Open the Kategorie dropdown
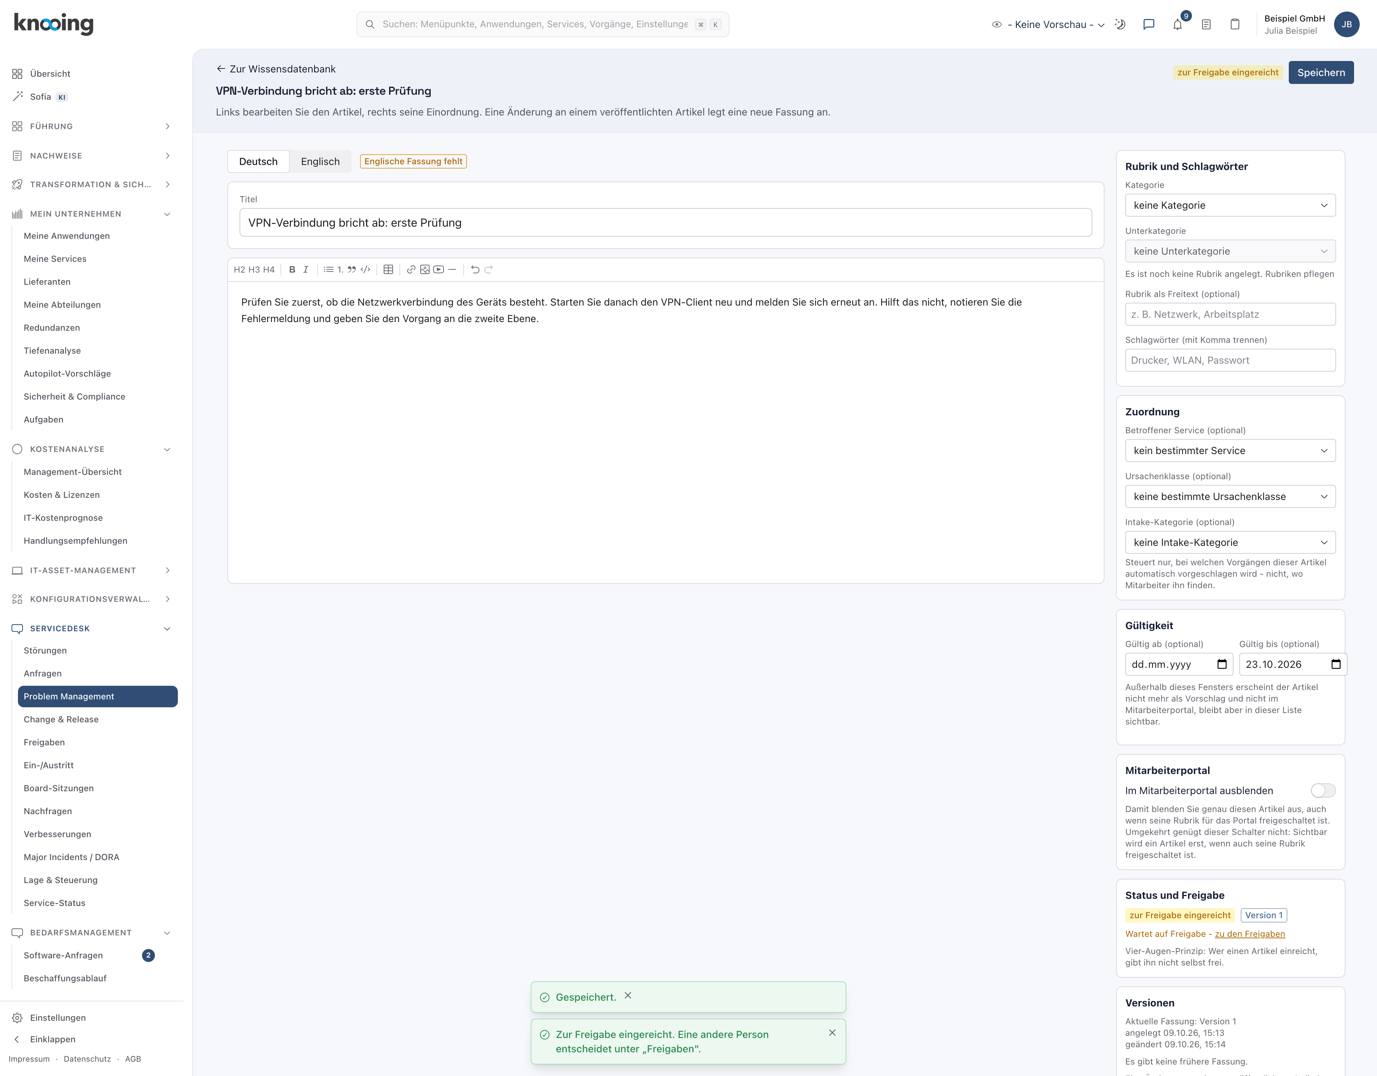This screenshot has width=1377, height=1076. click(x=1230, y=205)
